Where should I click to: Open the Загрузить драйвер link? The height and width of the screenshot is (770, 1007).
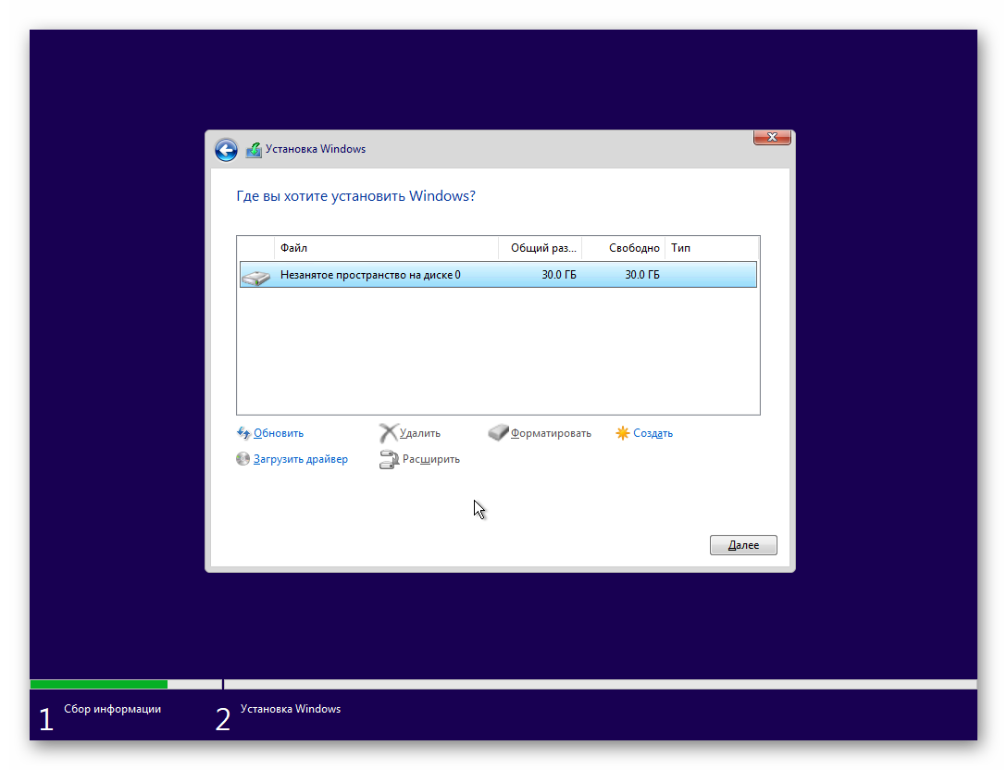pos(301,459)
